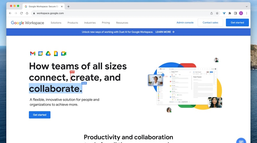Screen dimensions: 257x143
Task: Open the purple profile avatar
Action: tap(241, 13)
